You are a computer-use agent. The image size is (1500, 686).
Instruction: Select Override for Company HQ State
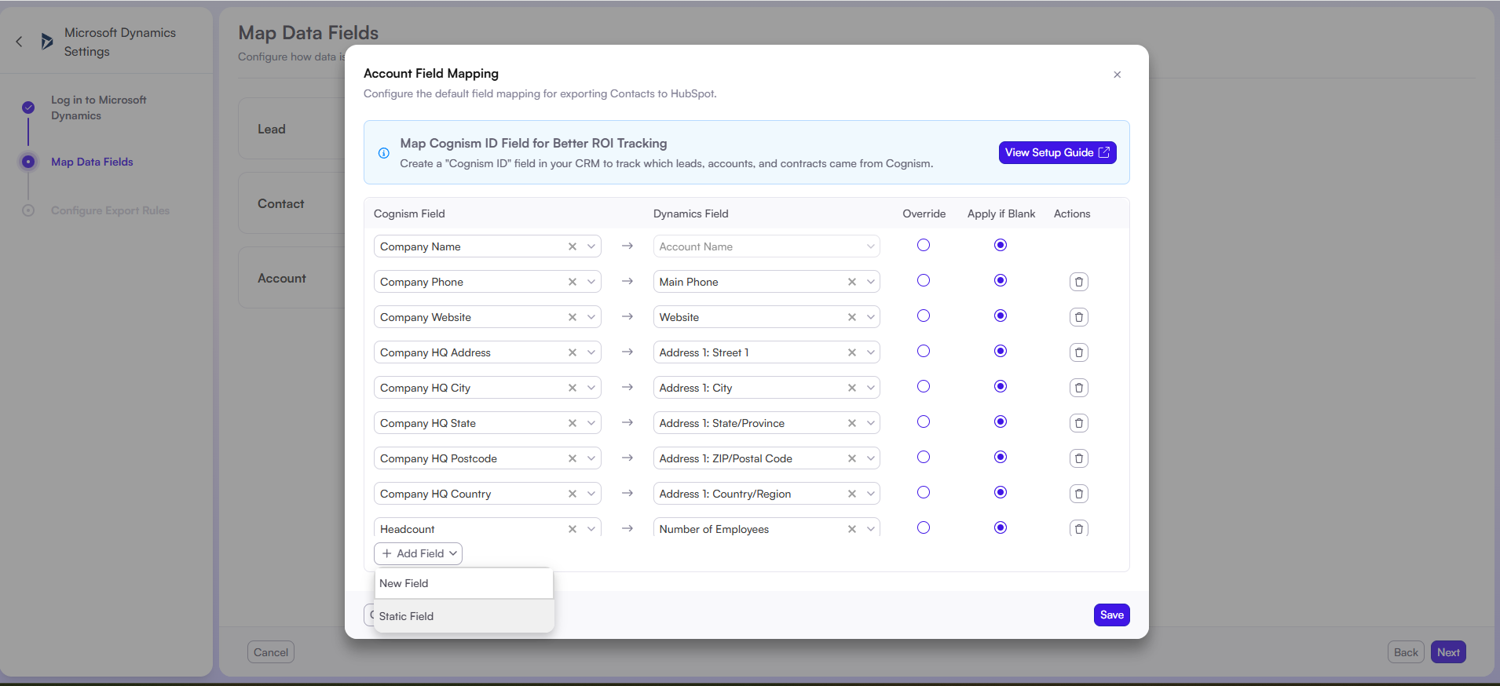pyautogui.click(x=924, y=422)
